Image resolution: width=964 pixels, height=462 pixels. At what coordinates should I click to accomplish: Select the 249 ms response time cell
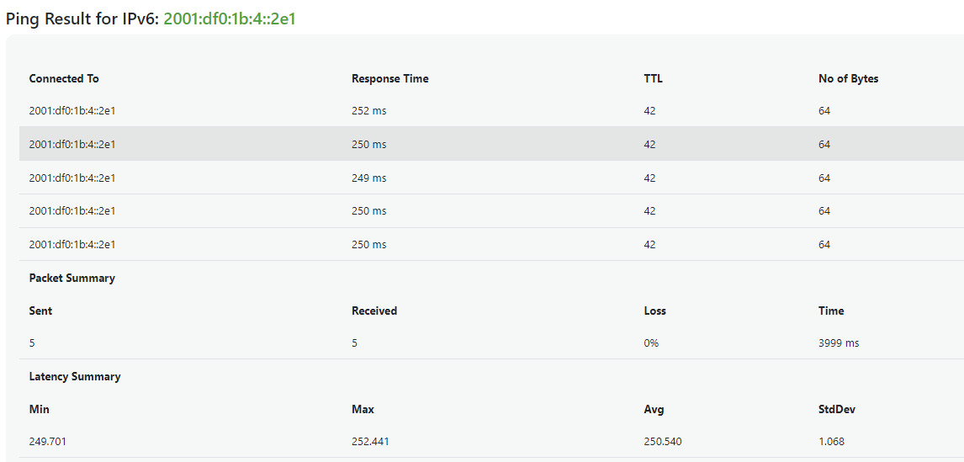[369, 178]
